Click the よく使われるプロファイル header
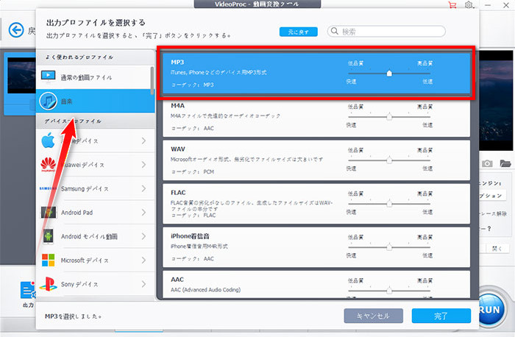The image size is (515, 337). pyautogui.click(x=79, y=57)
